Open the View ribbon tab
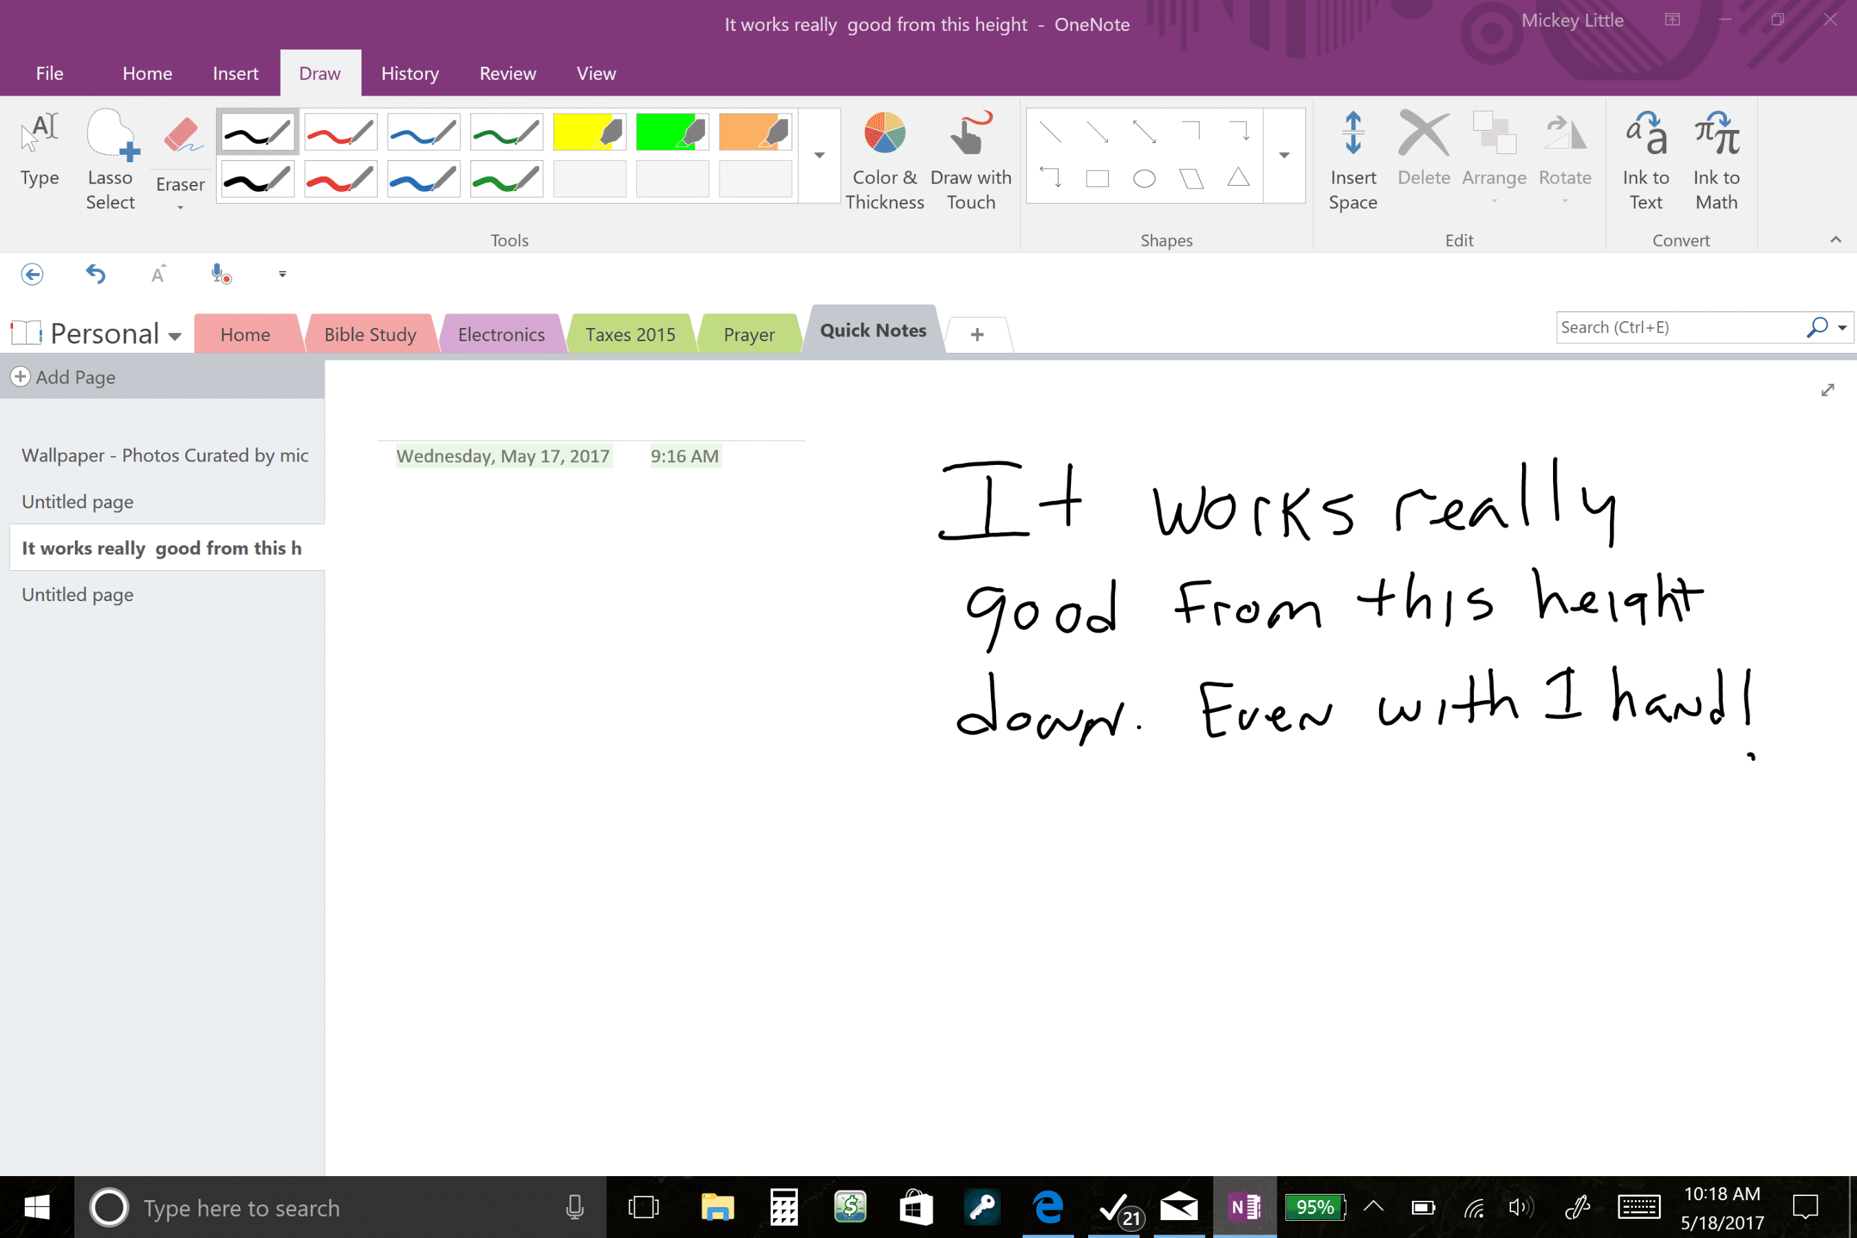 pos(596,74)
